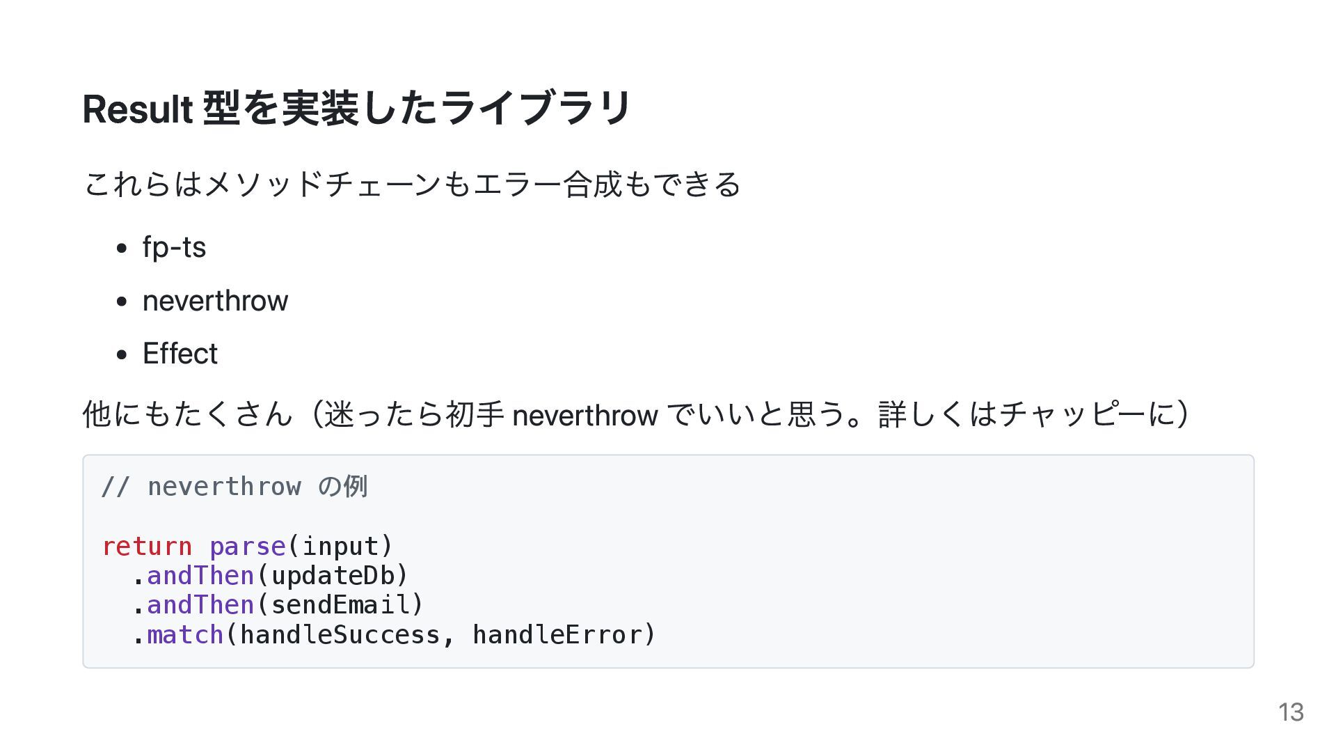Screen dimensions: 1336x752
Task: Click the slide title "Result 型を実装したライブラリ"
Action: pos(356,109)
